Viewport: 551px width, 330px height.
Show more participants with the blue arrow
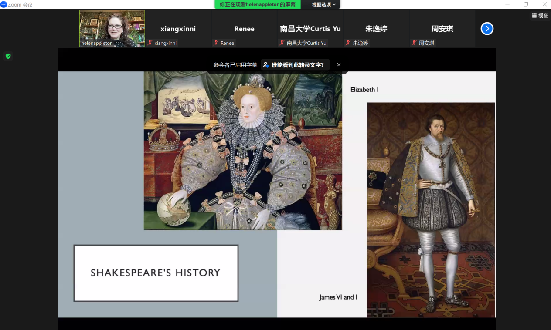(x=487, y=29)
